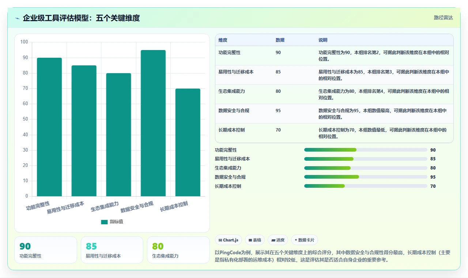The height and width of the screenshot is (278, 468).
Task: Click the 数据 table column header
Action: click(280, 40)
